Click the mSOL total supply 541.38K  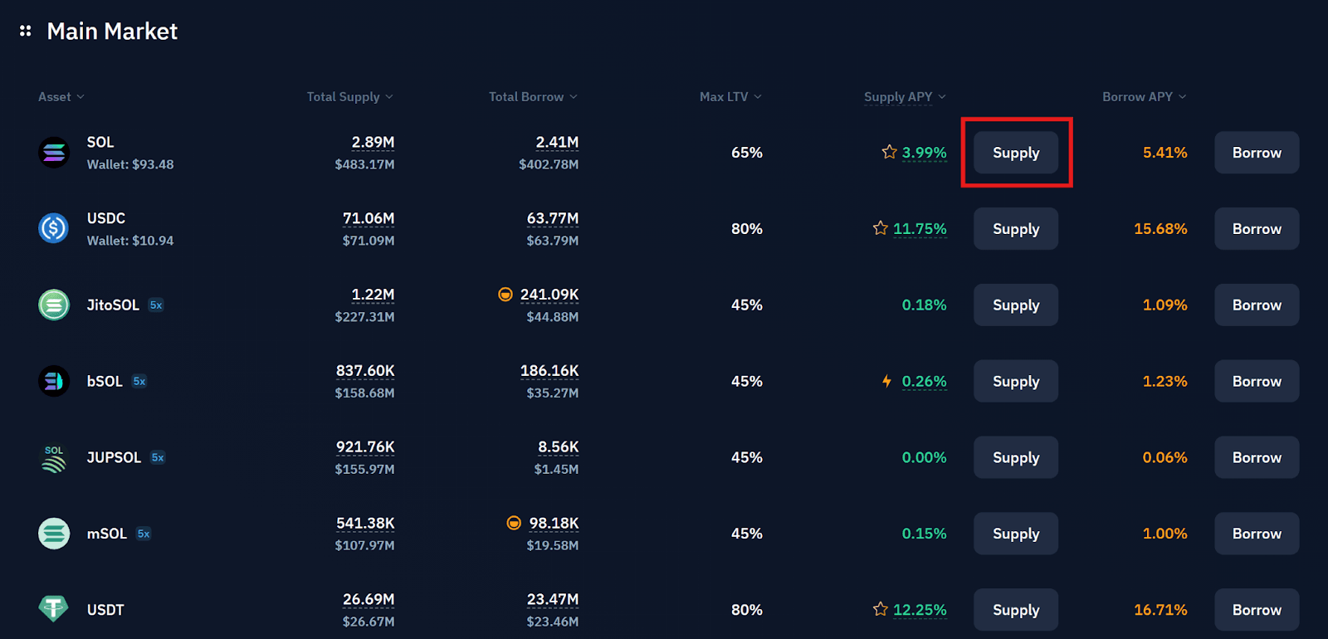365,523
